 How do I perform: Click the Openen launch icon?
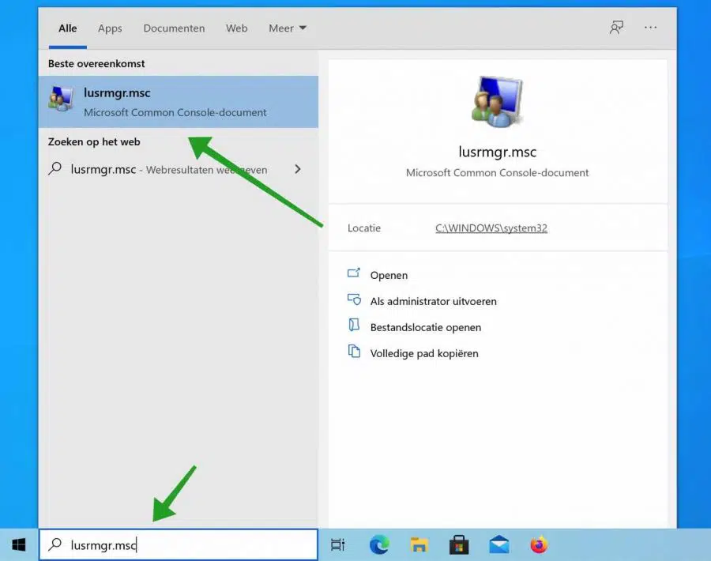[x=354, y=273]
